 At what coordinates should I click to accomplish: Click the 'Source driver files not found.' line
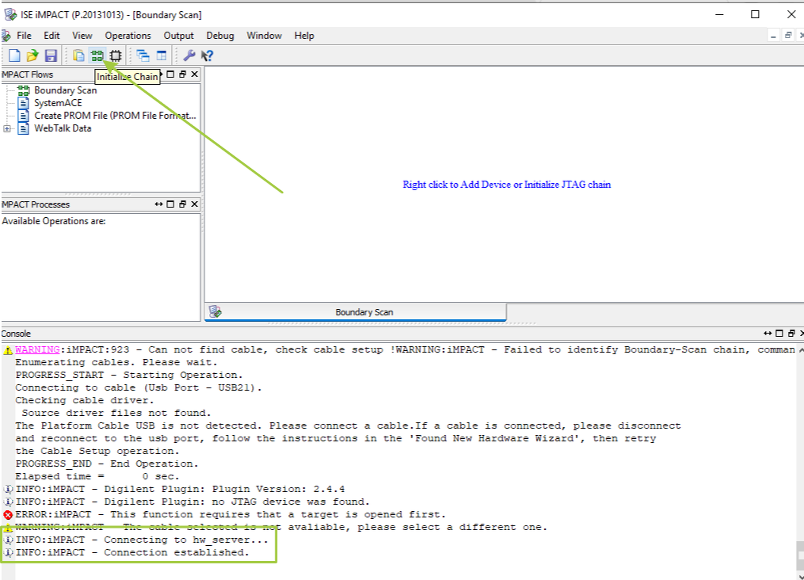116,414
